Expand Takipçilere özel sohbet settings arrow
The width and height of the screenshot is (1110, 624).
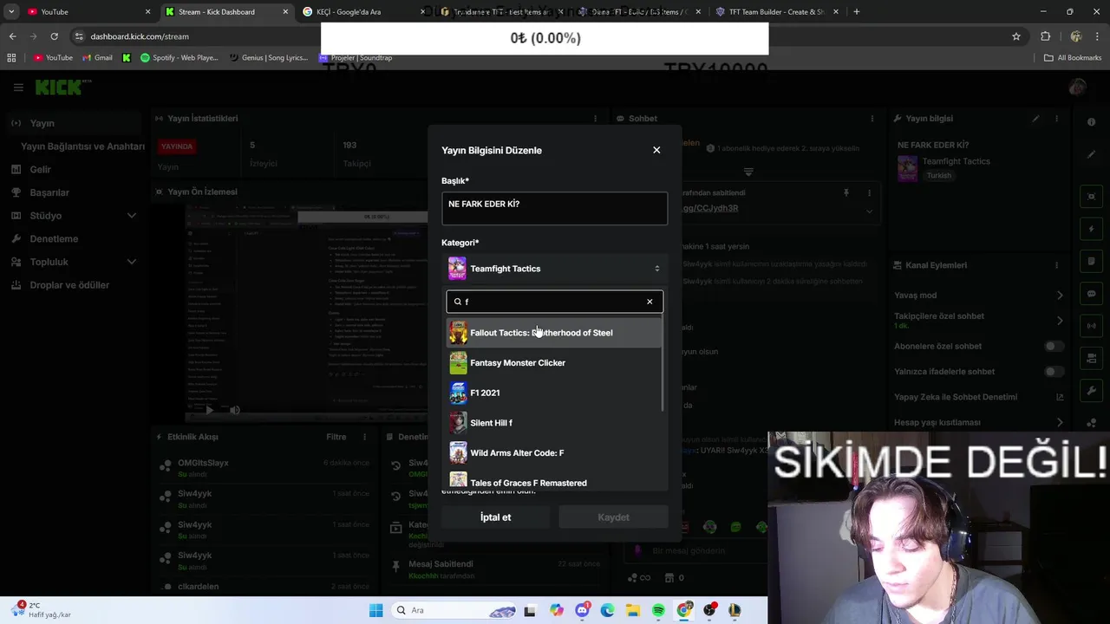click(1060, 321)
